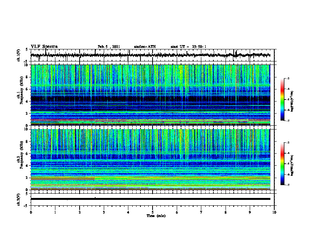Click the ch.2 "Frequency (kHz)" axis label

21,155
